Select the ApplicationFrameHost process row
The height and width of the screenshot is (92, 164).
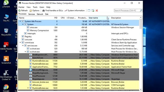tap(79, 67)
